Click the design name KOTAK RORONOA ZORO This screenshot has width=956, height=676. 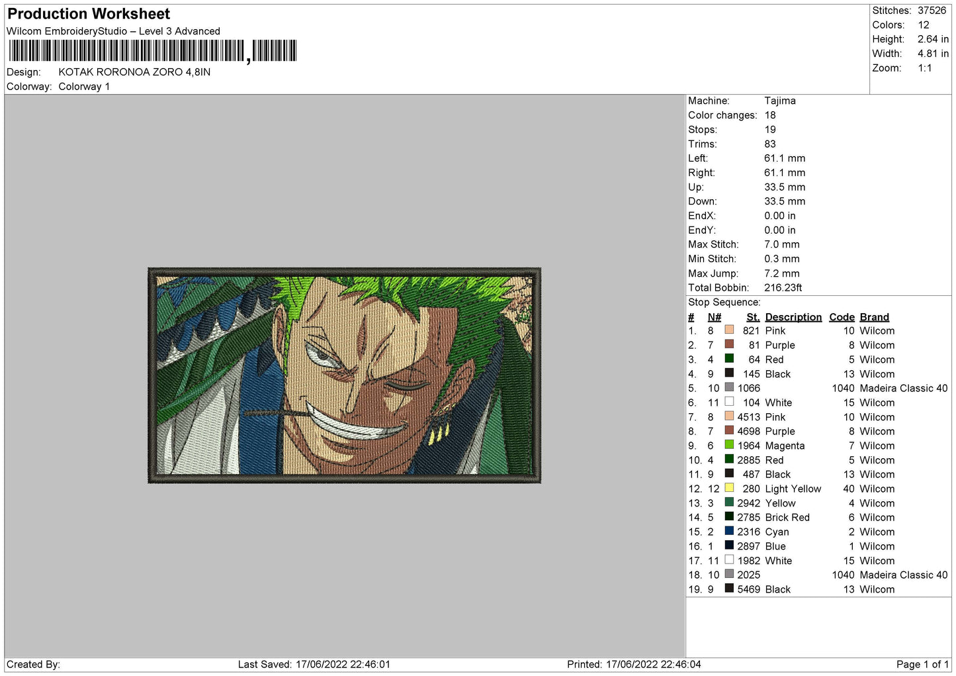click(x=134, y=72)
